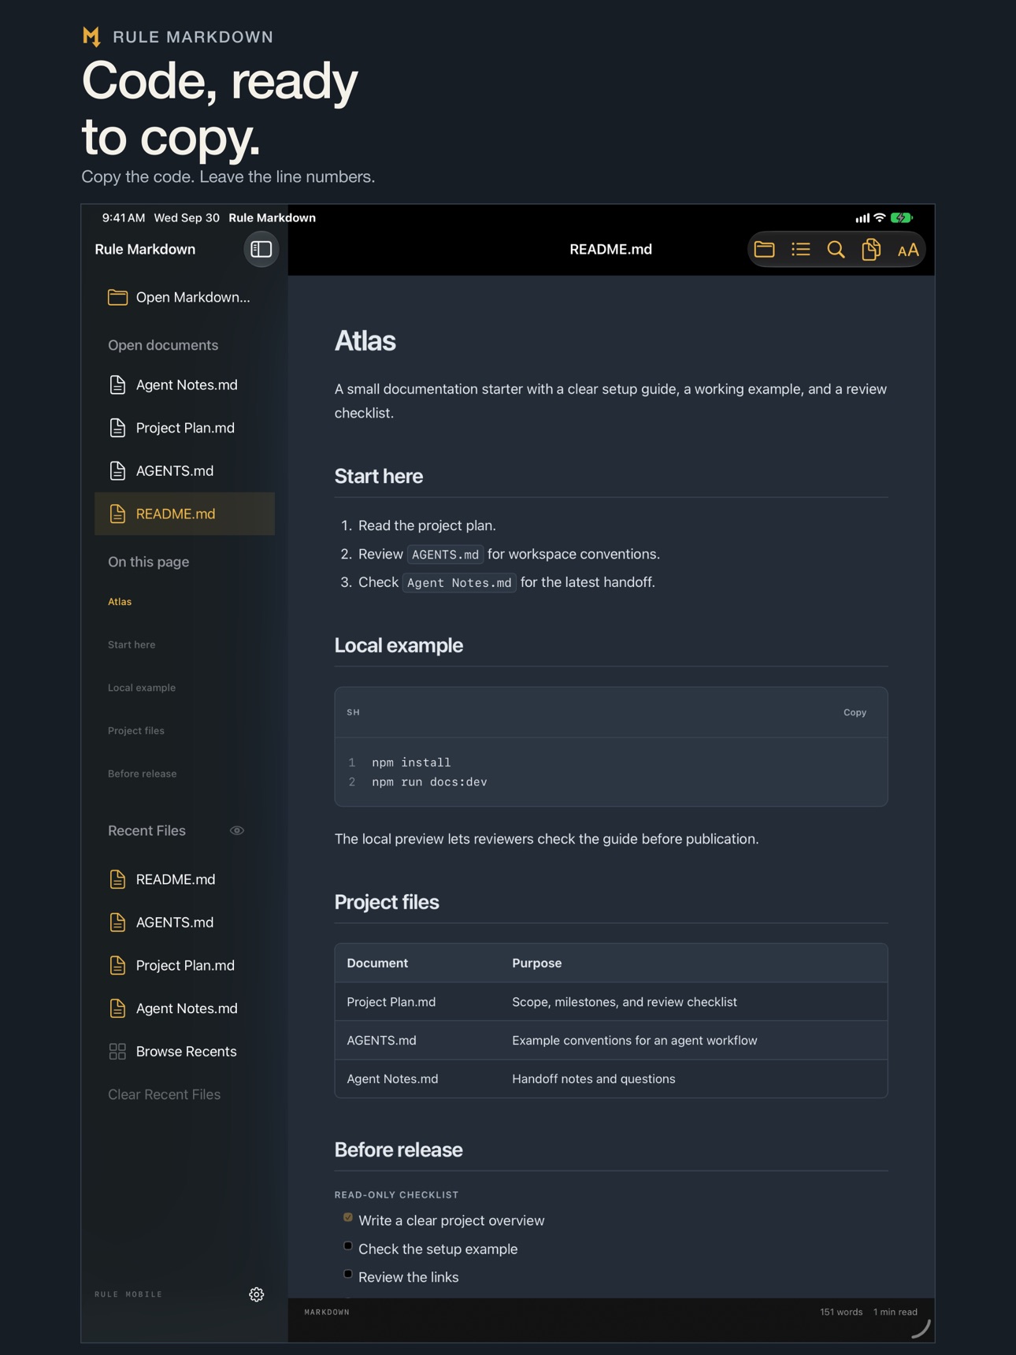
Task: Click table cell 'Project Plan.md'
Action: 391,1002
